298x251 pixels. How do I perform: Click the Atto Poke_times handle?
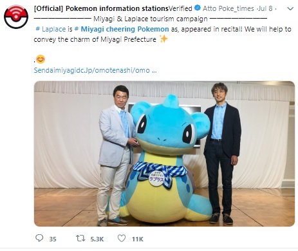pos(228,8)
